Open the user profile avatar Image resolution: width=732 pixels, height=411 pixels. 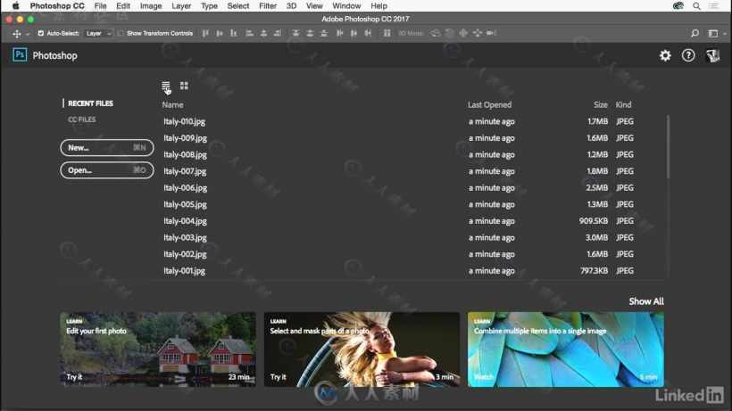pos(712,55)
